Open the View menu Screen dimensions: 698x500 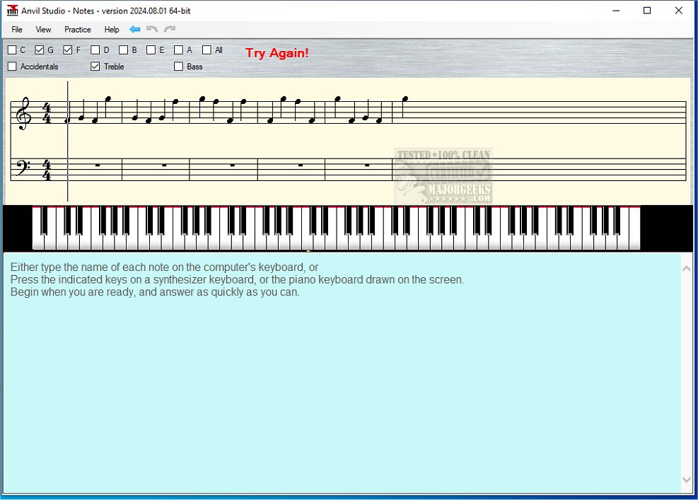(x=43, y=30)
